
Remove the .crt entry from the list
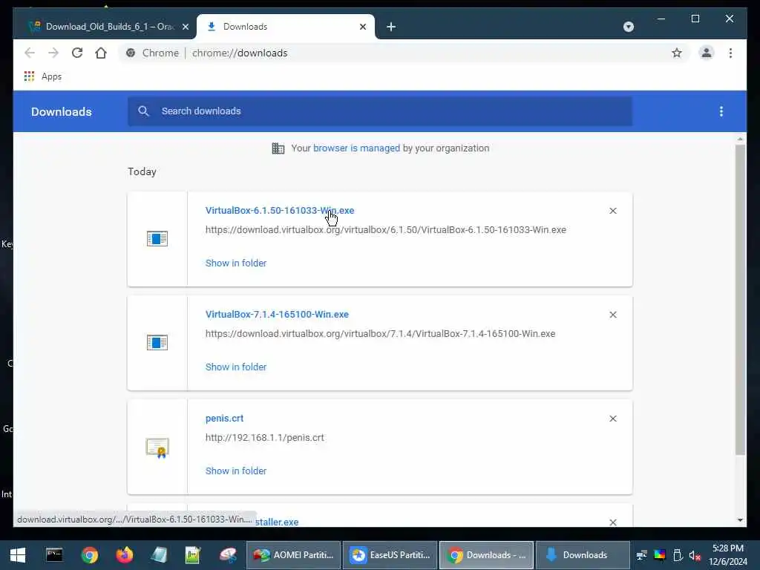point(612,419)
